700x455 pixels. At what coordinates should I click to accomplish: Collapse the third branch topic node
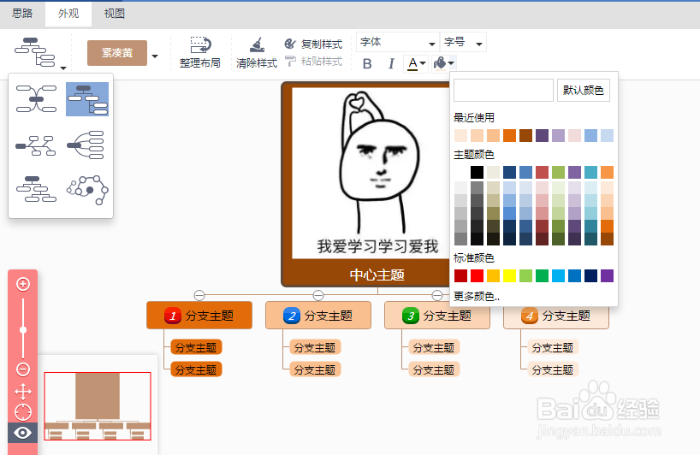437,295
